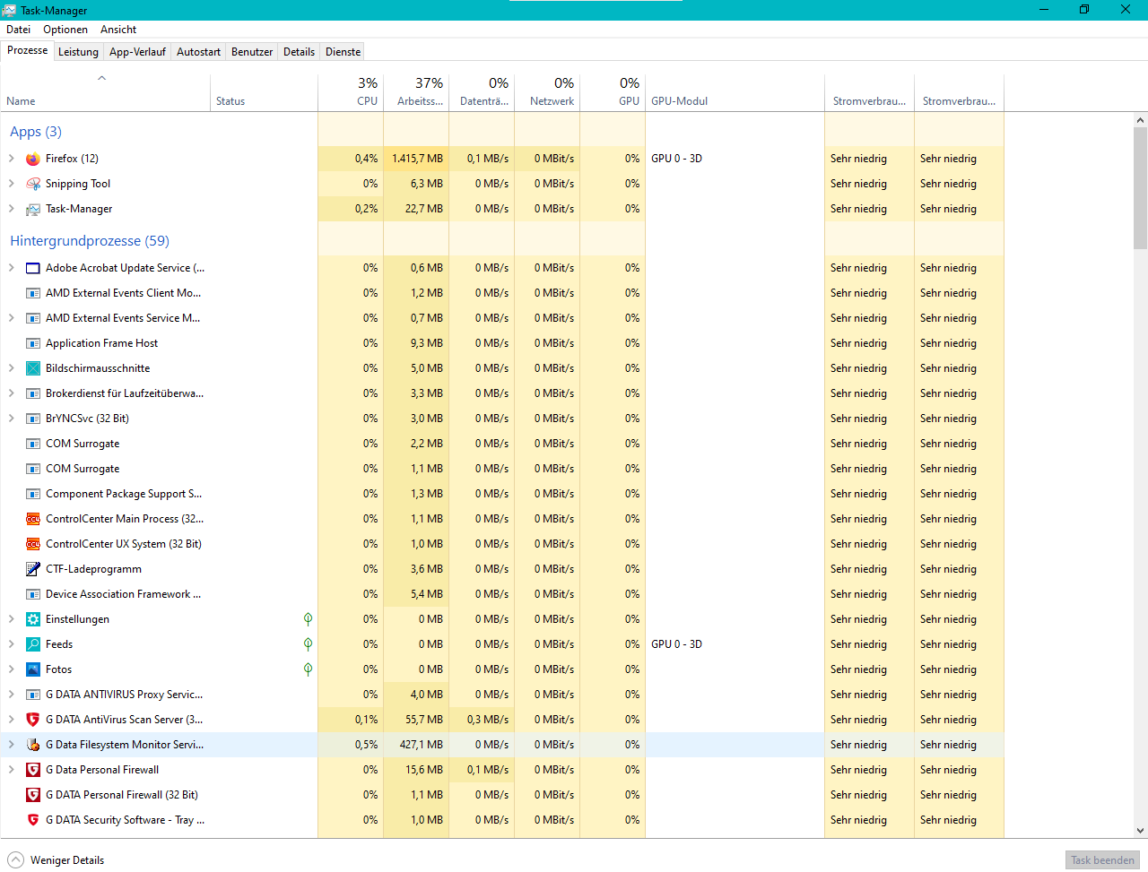
Task: Click the CTF-Ladeprogramm pen icon
Action: click(x=33, y=569)
